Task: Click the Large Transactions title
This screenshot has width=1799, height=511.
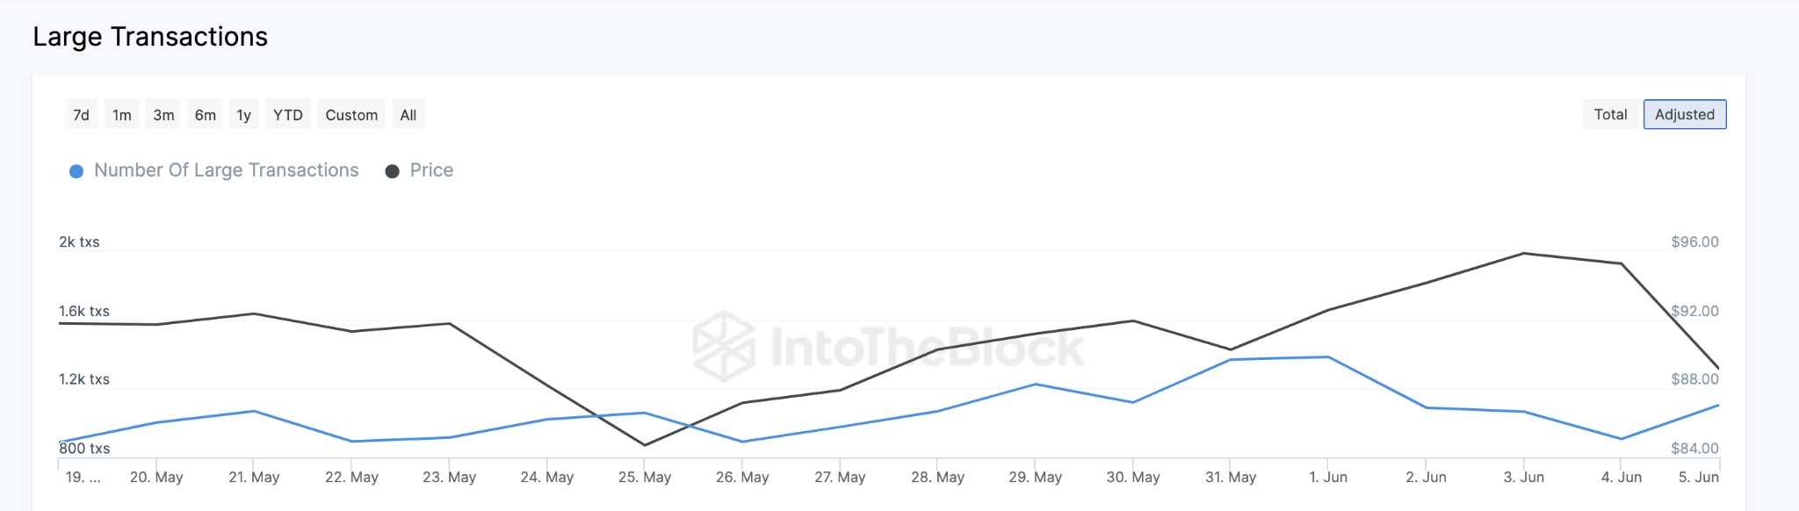Action: 150,37
